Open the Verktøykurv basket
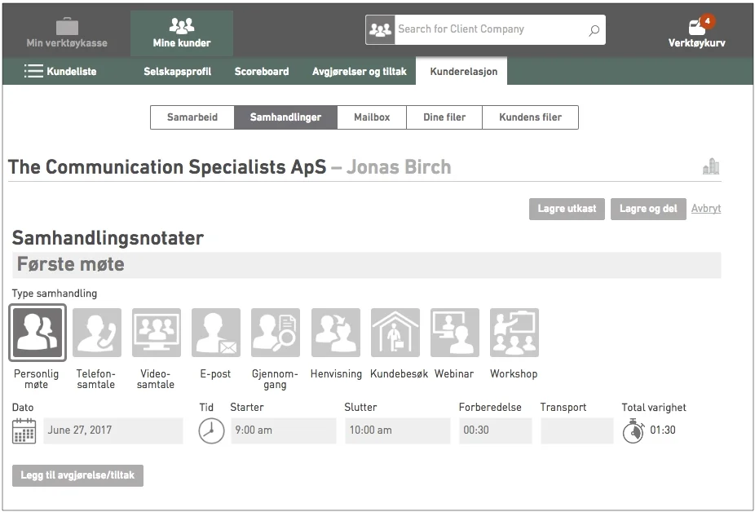 point(697,32)
